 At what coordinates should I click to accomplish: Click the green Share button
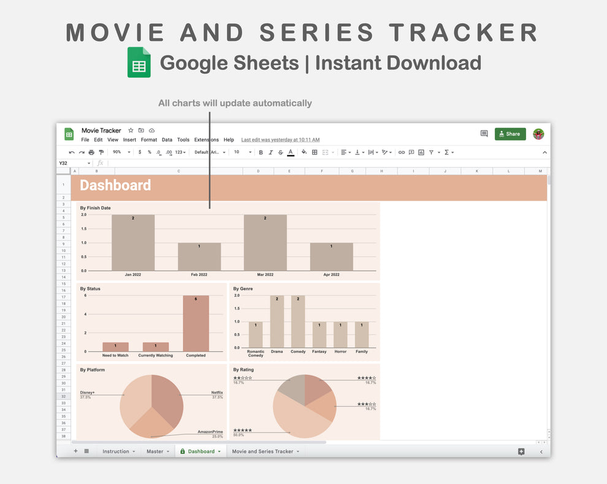point(510,133)
